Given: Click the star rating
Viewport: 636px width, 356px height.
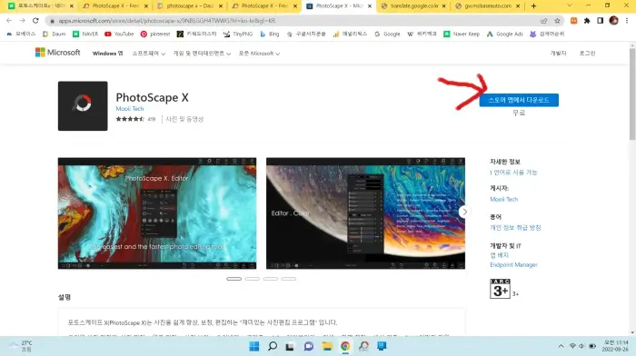Looking at the screenshot, I should click(130, 119).
